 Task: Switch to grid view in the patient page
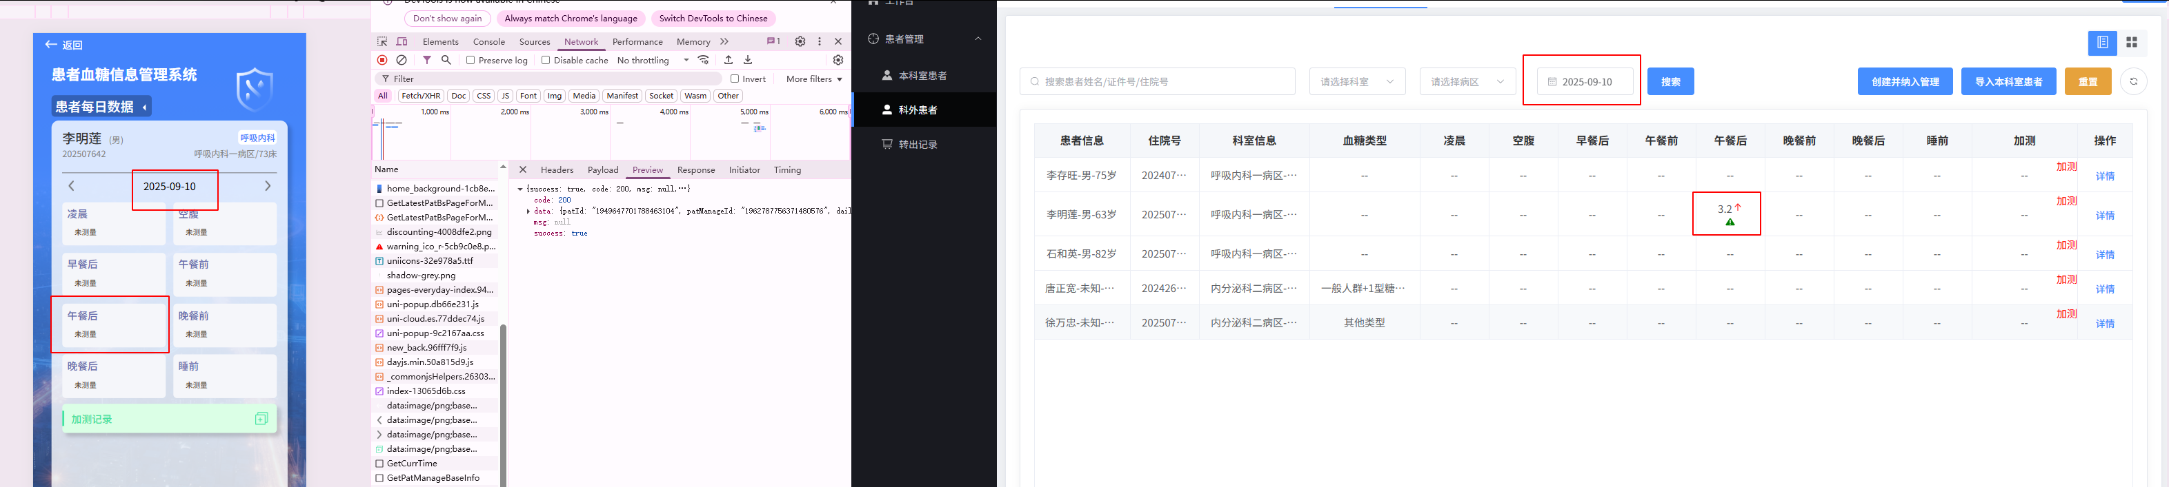pos(2132,42)
